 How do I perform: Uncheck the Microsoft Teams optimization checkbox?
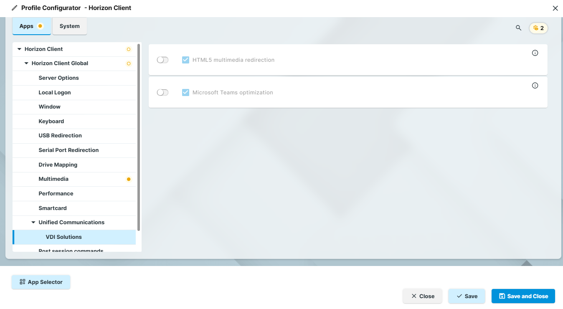[x=186, y=93]
